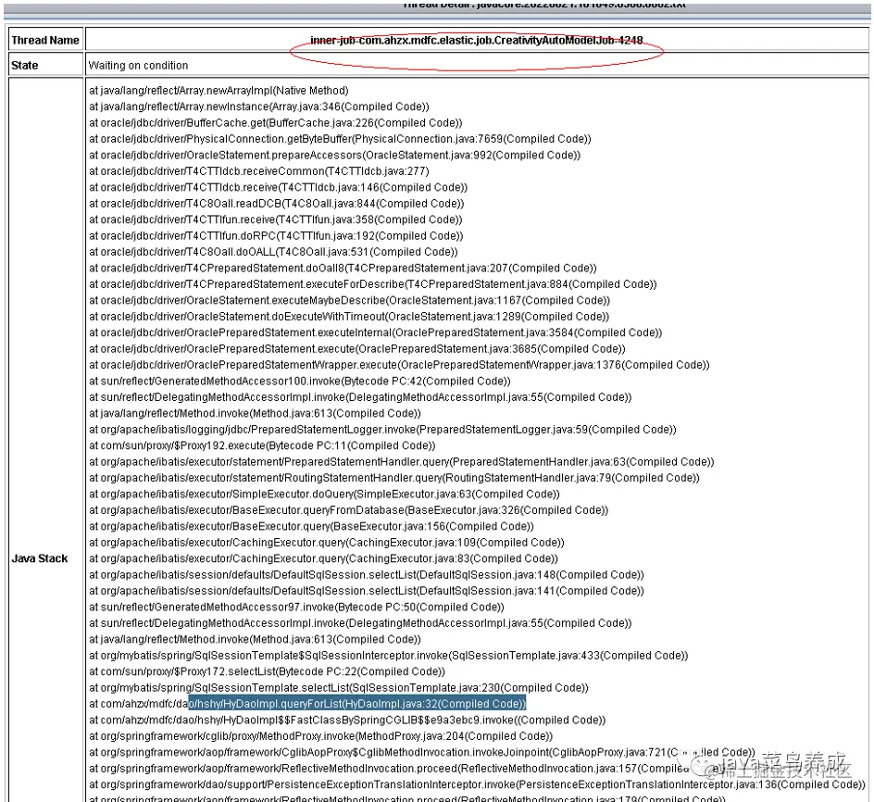Select the State header cell
Image resolution: width=874 pixels, height=802 pixels.
(45, 65)
